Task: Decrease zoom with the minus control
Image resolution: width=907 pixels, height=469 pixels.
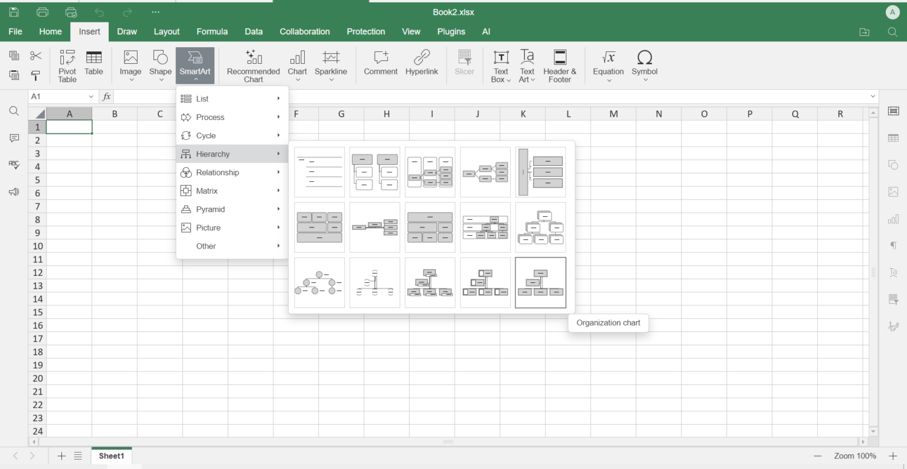Action: point(818,456)
